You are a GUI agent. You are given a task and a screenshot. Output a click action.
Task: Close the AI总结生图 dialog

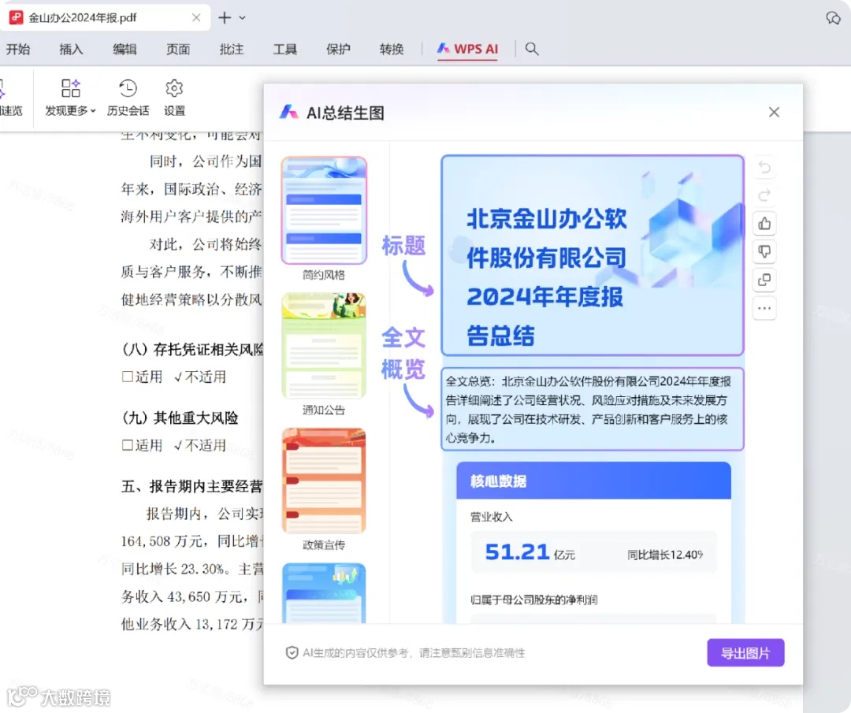pyautogui.click(x=774, y=113)
